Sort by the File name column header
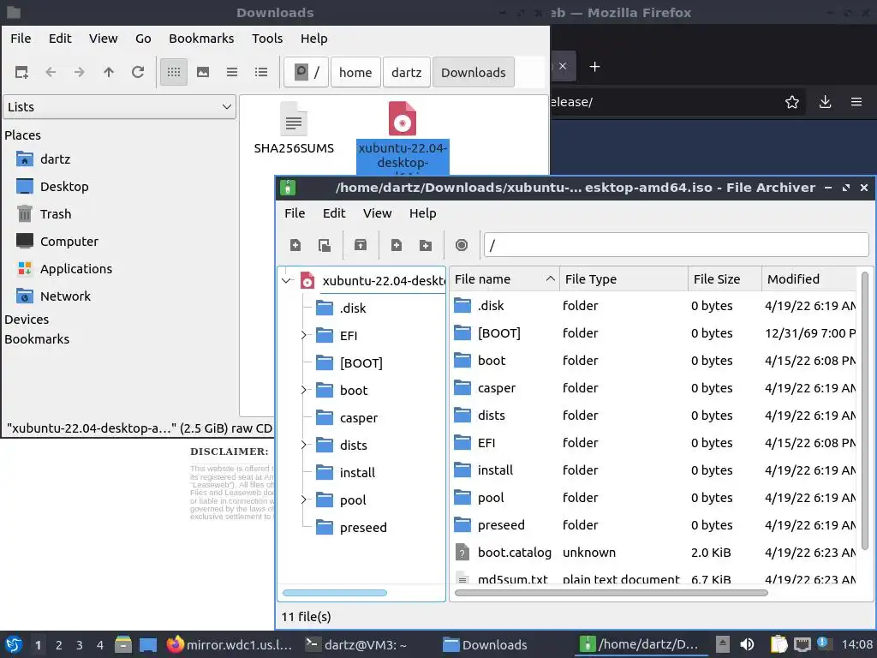Image resolution: width=877 pixels, height=658 pixels. coord(504,279)
